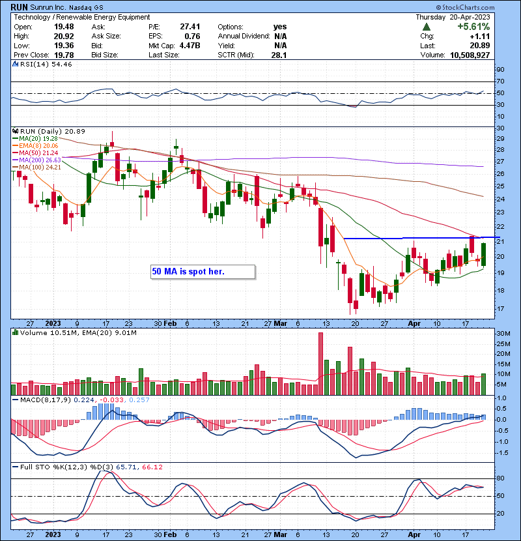
Task: Click the Low value 19.36
Action: pyautogui.click(x=64, y=46)
